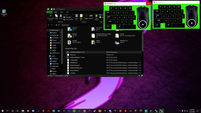The image size is (201, 113).
Task: Open the Streamlabs OBS desktop shortcut
Action: [4, 13]
